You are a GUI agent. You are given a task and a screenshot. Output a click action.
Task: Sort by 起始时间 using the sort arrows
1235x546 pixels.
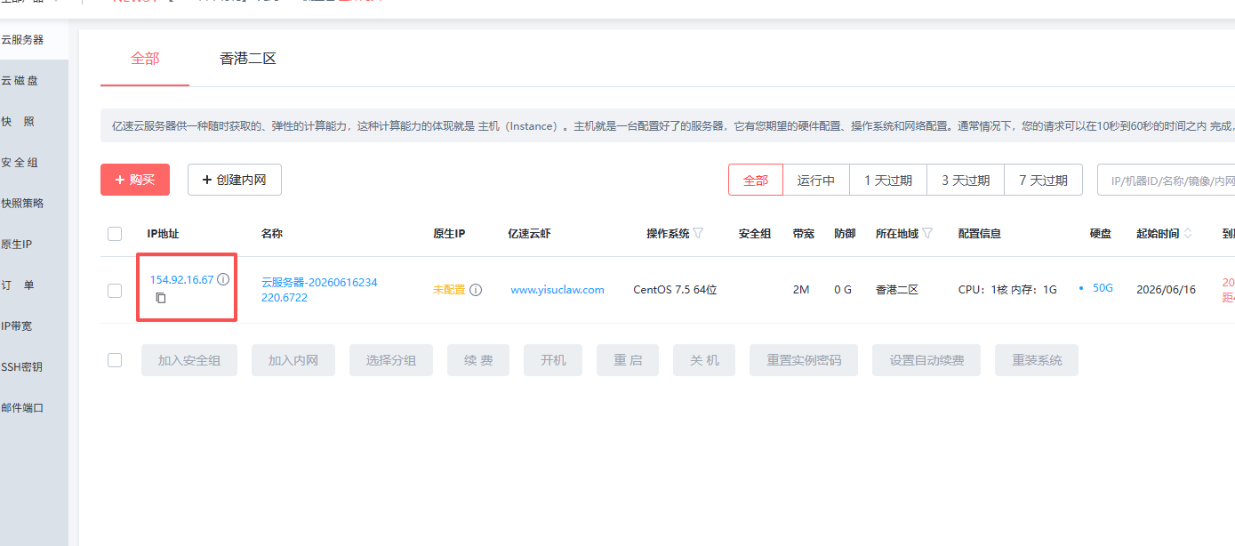[1188, 233]
